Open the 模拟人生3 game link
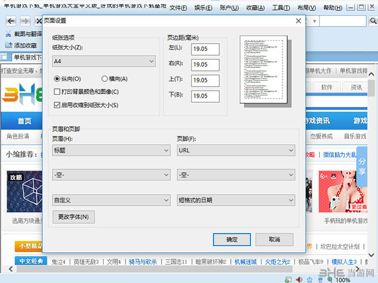The width and height of the screenshot is (378, 283). click(x=344, y=262)
